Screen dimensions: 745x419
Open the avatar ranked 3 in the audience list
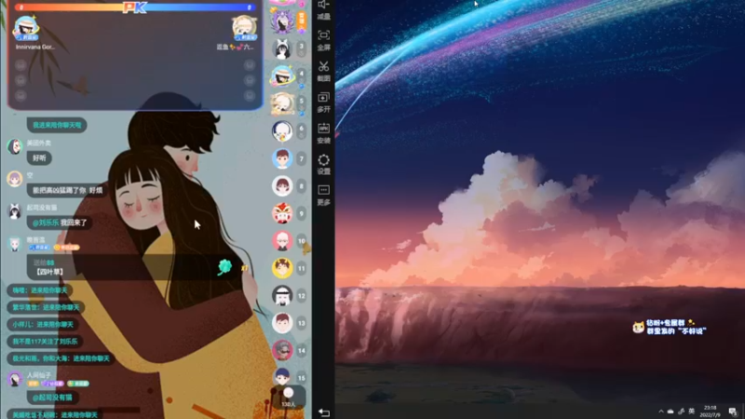(x=282, y=49)
